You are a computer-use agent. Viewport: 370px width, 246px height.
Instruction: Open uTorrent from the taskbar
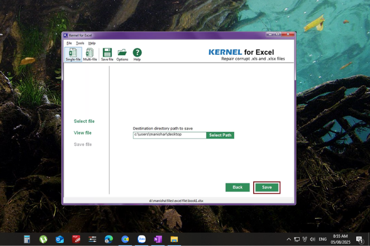43,240
